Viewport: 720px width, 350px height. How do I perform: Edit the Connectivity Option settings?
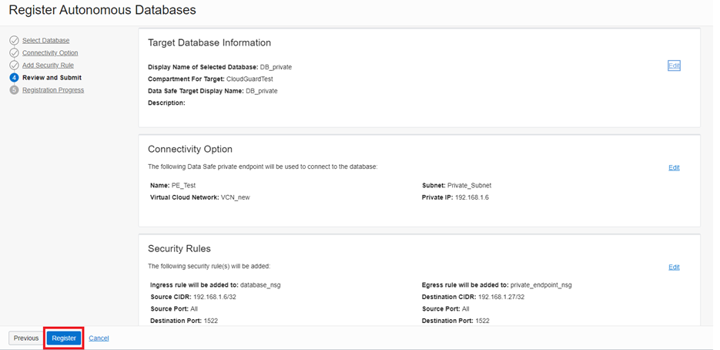[674, 167]
